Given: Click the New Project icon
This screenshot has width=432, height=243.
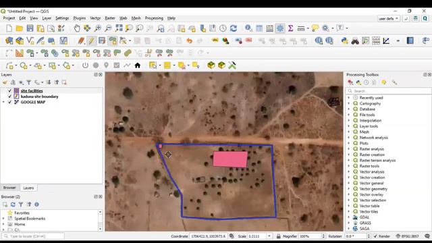Looking at the screenshot, I should tap(9, 28).
